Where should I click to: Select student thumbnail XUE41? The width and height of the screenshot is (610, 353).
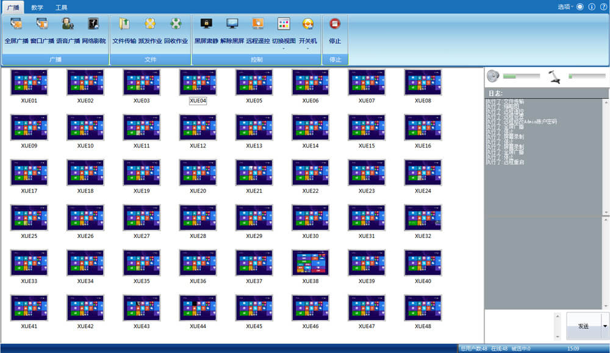coord(29,307)
